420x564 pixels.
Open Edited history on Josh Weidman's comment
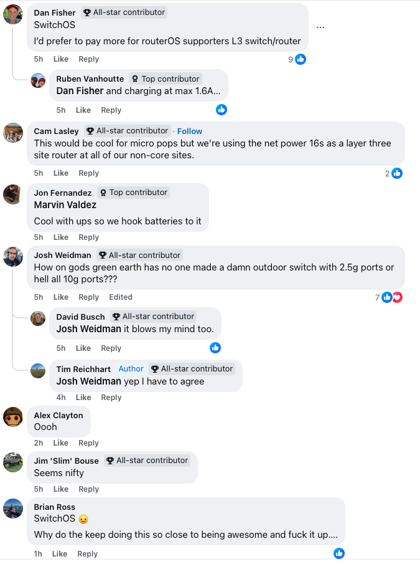121,297
